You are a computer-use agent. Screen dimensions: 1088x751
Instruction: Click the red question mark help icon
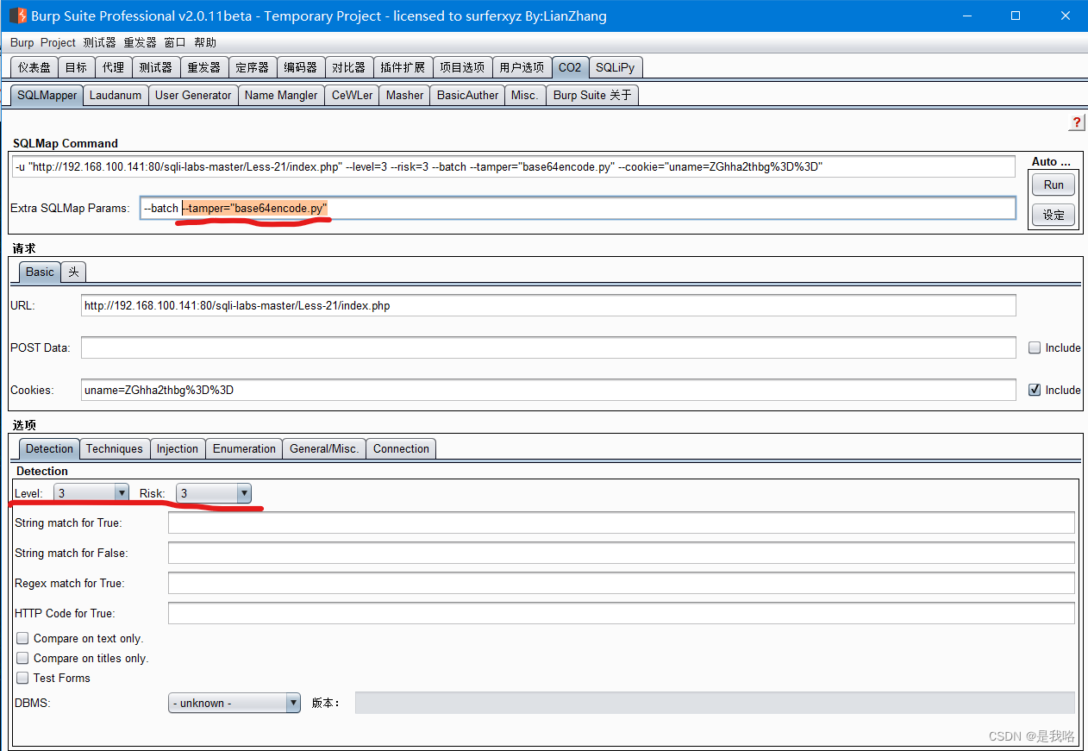1076,122
